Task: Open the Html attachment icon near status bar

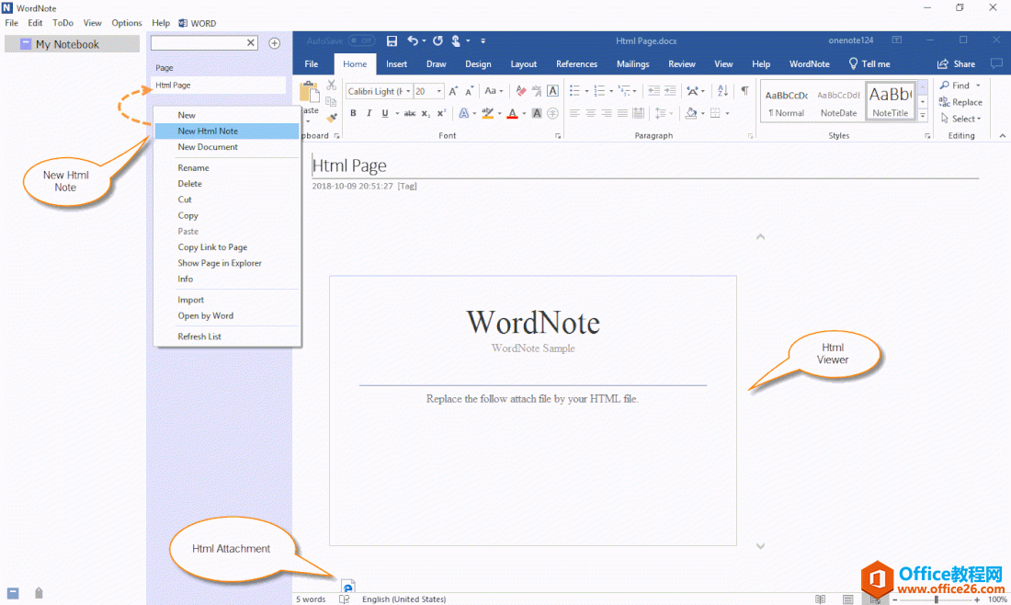Action: click(x=347, y=586)
